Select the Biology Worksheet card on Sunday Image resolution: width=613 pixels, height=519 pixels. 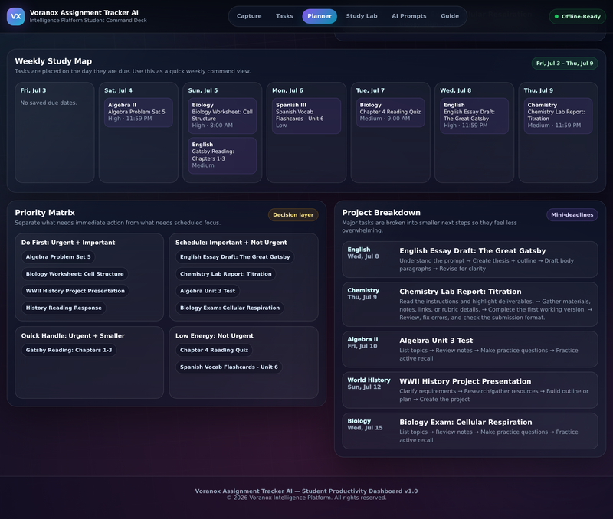(222, 116)
